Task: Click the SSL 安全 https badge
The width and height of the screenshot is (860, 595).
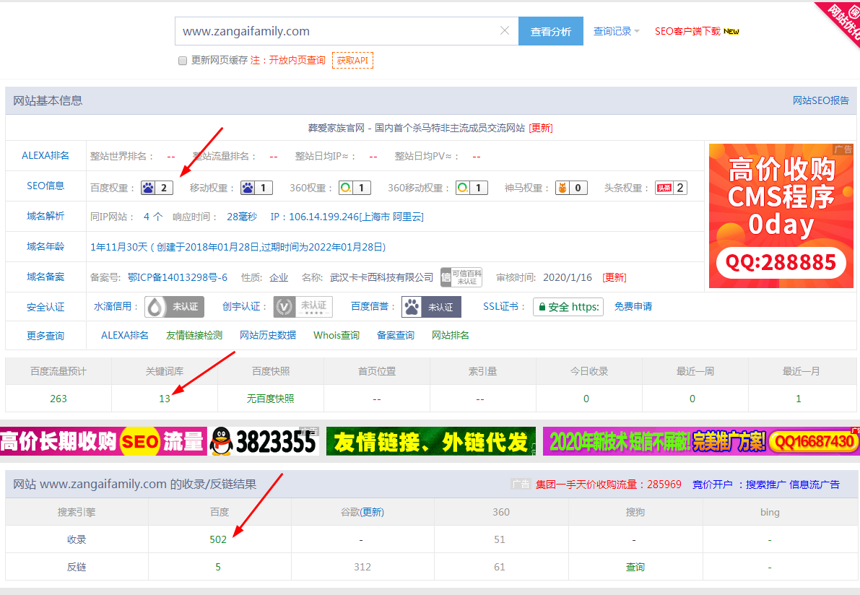Action: pos(568,307)
